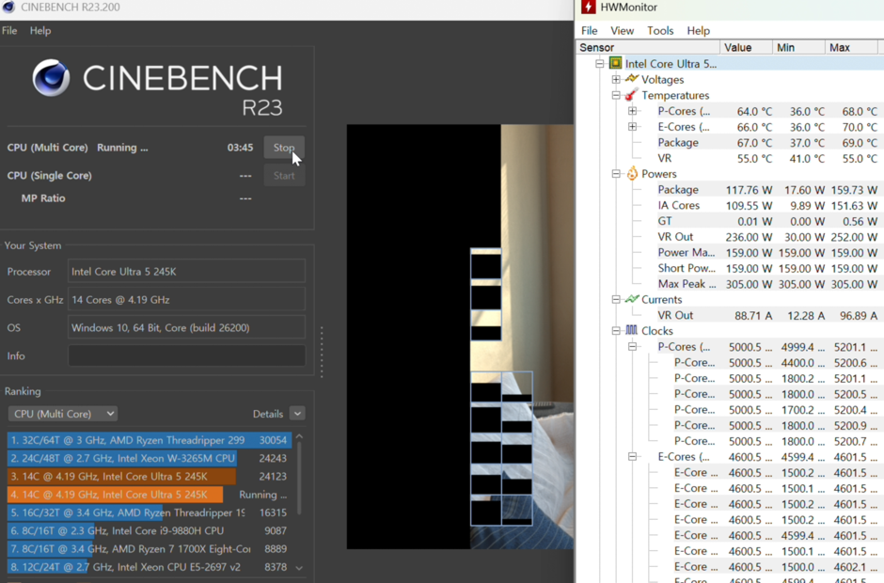The width and height of the screenshot is (884, 583).
Task: Select ranking entry 8 Xeon E5-2697 v2
Action: [150, 567]
